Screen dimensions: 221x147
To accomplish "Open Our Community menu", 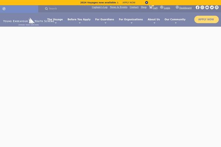I will click(x=175, y=19).
